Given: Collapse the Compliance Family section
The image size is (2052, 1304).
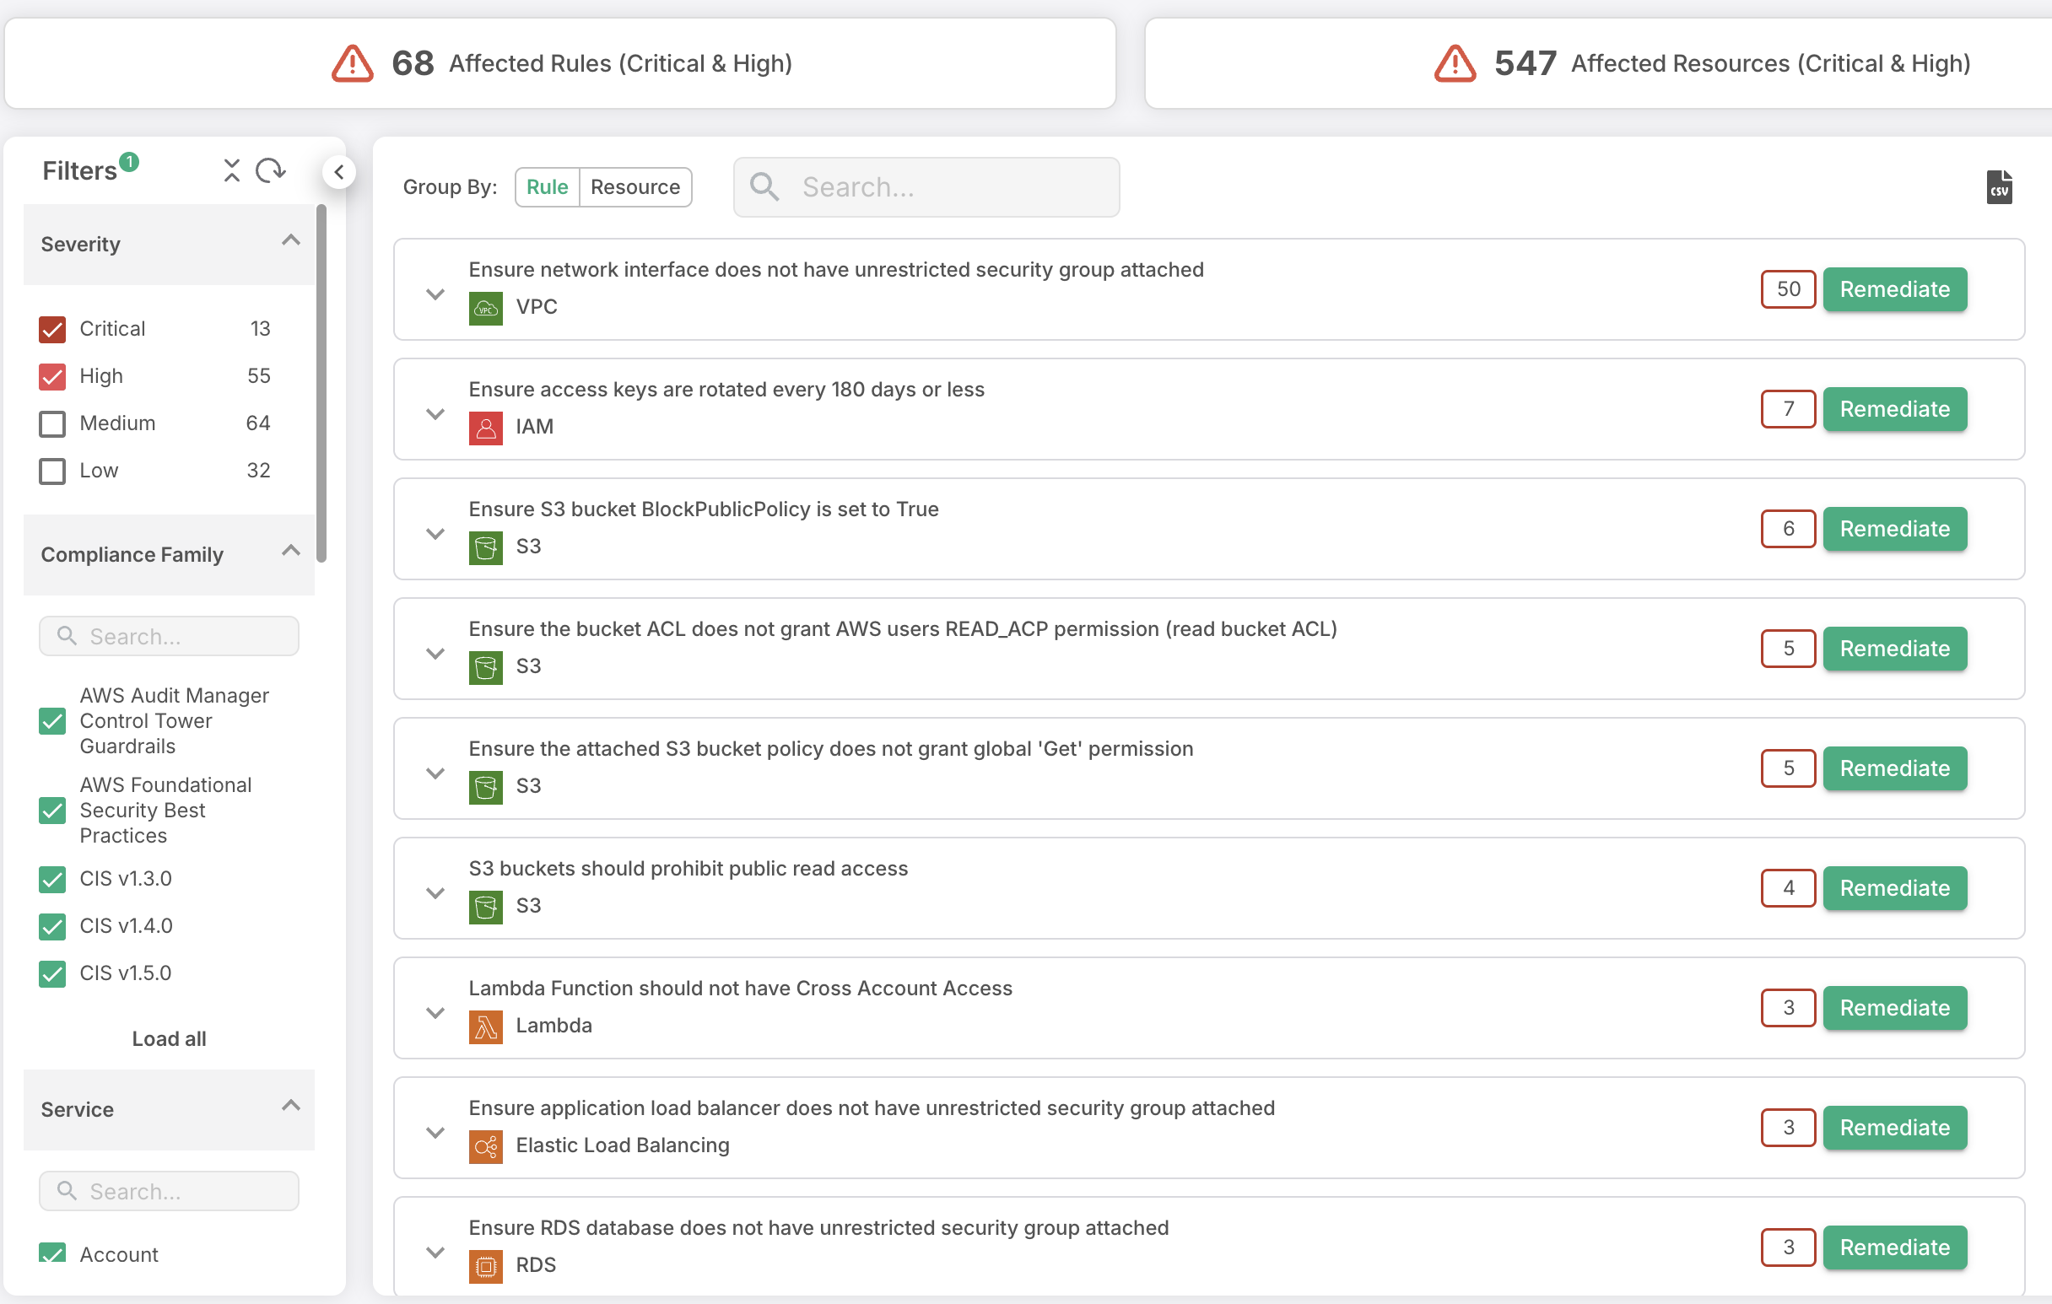Looking at the screenshot, I should (x=290, y=550).
